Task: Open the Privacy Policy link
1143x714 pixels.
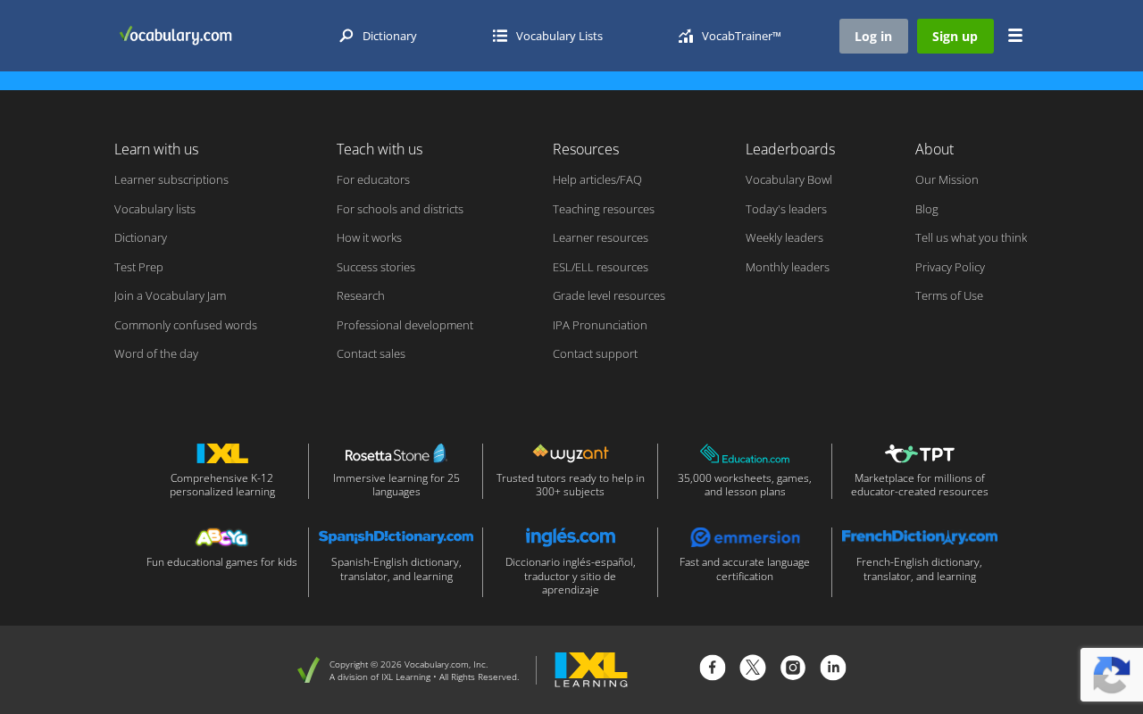Action: tap(950, 267)
